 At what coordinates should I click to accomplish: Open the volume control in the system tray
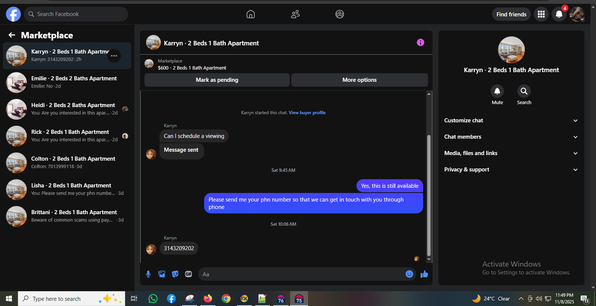(x=539, y=299)
